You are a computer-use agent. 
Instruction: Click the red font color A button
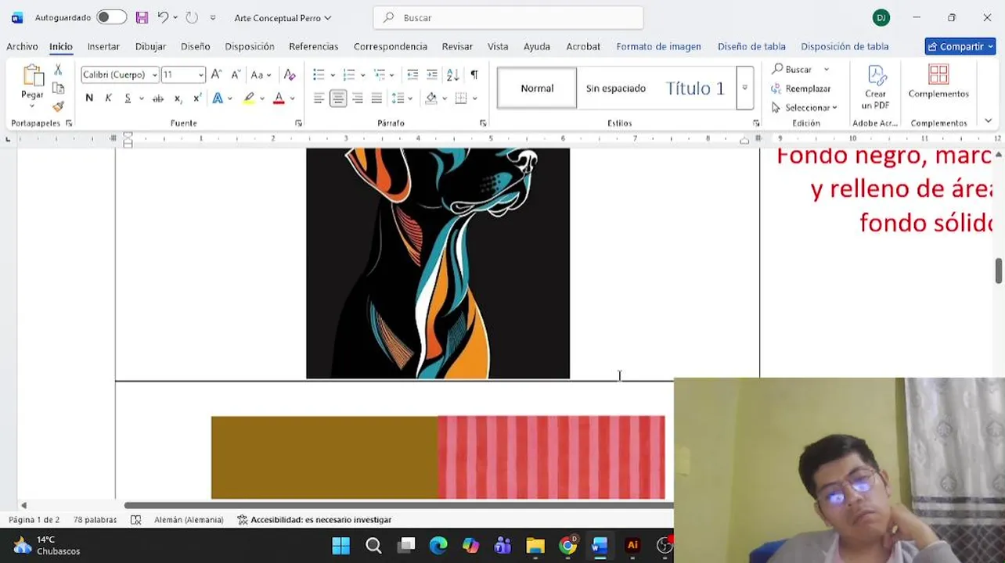279,99
